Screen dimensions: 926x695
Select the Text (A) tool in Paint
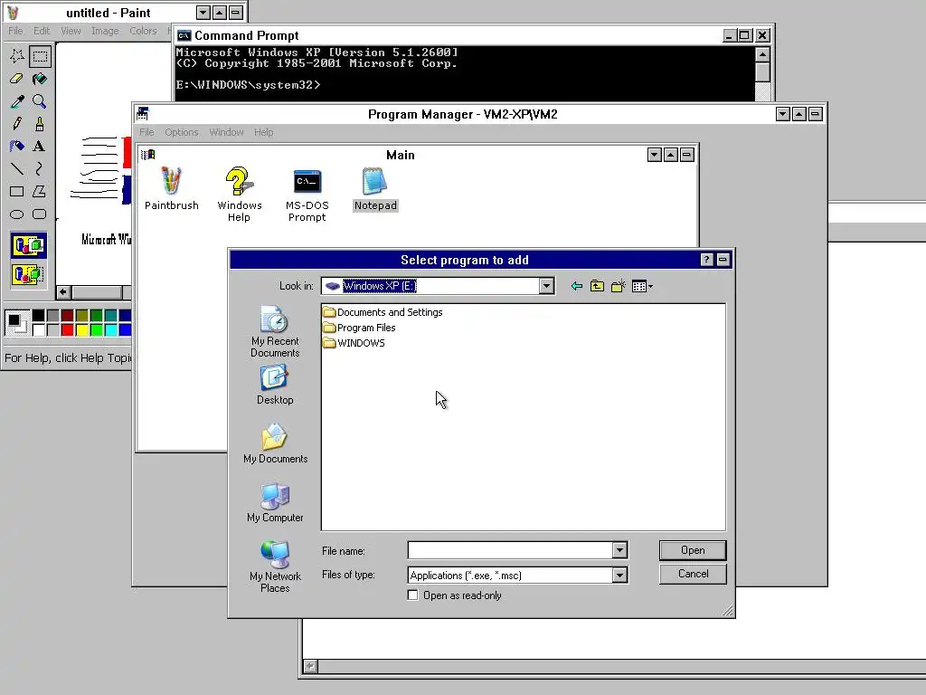point(40,146)
